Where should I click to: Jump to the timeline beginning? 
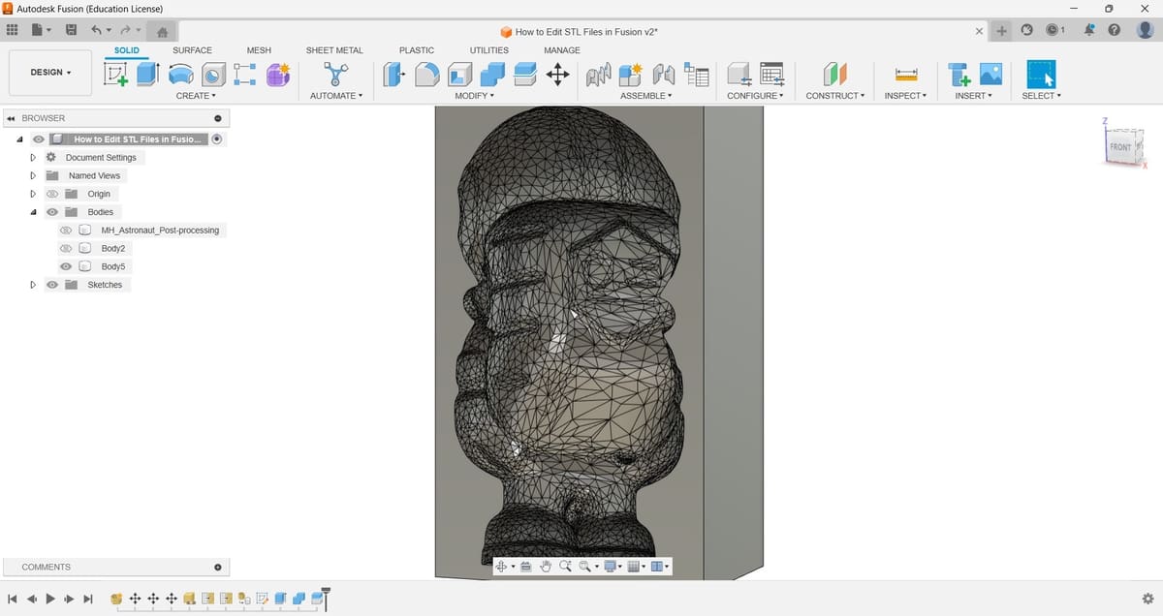pos(13,600)
